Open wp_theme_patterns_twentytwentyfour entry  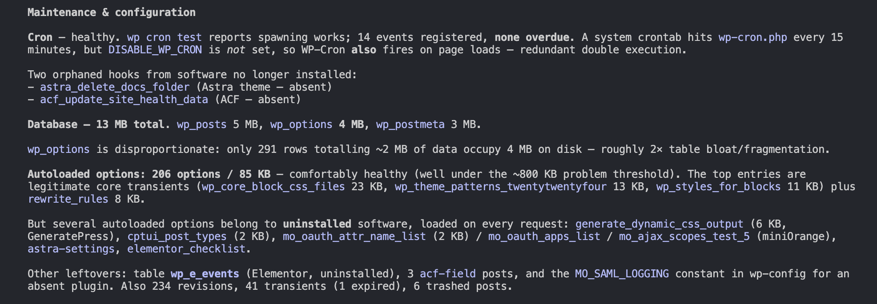[x=501, y=187]
